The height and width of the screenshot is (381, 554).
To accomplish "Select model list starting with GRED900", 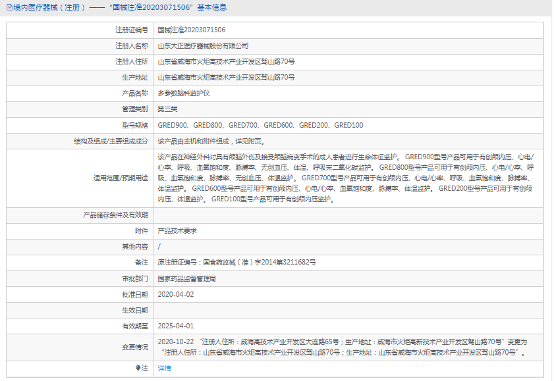I will [260, 125].
